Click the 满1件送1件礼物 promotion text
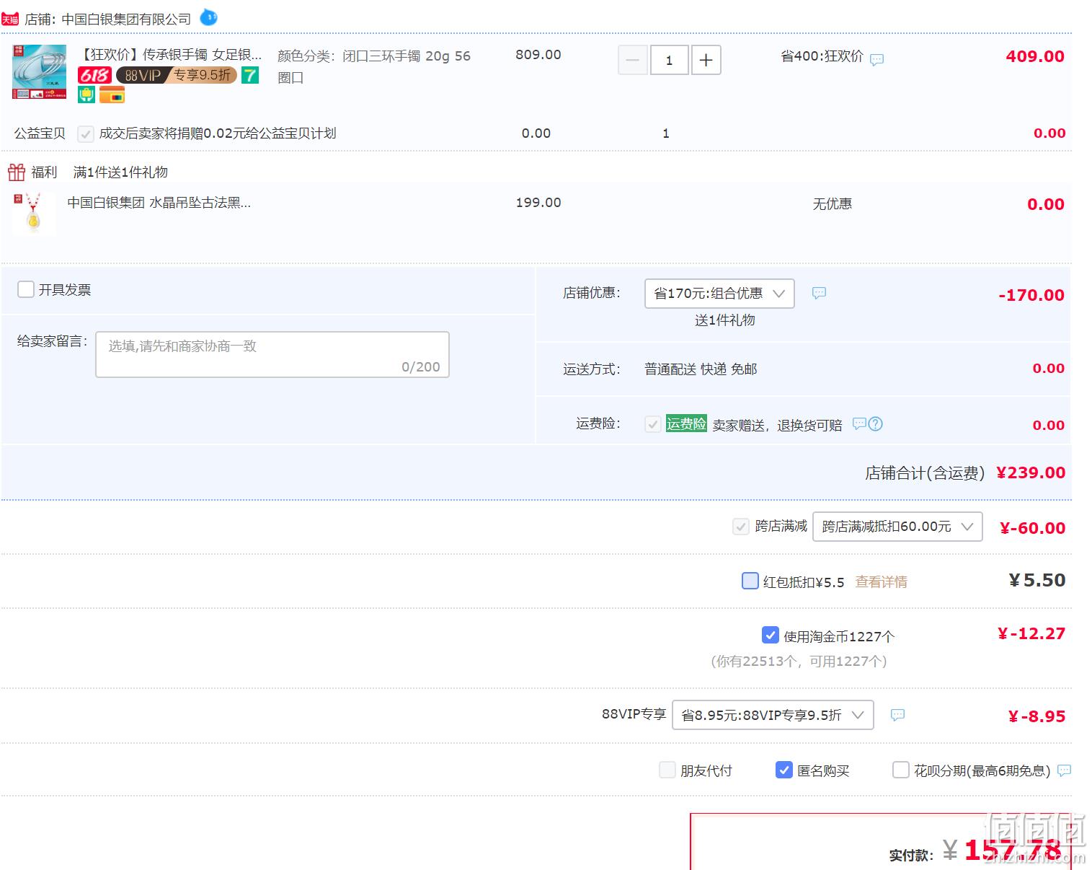 pyautogui.click(x=120, y=172)
